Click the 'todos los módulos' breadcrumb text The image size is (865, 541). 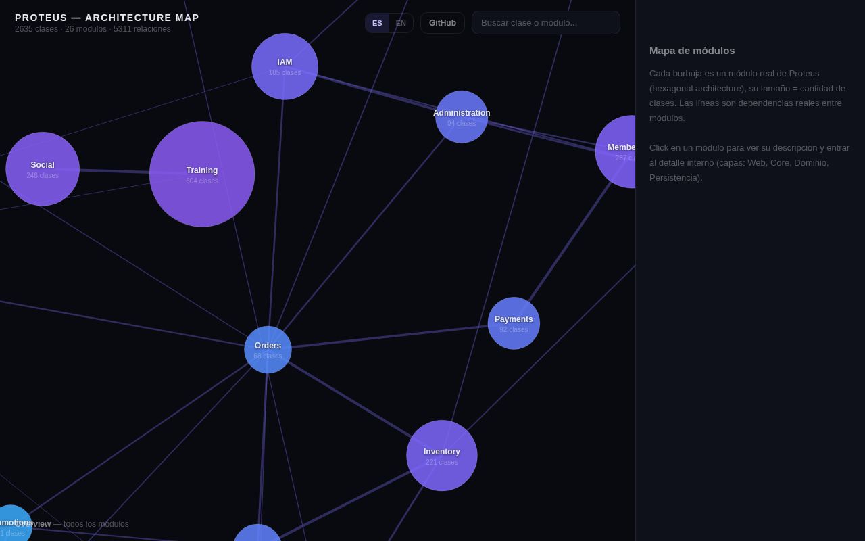point(96,524)
